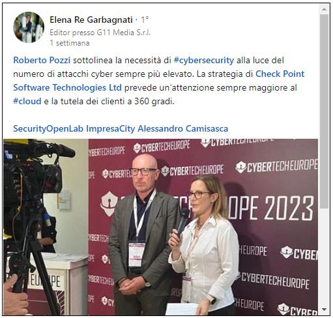Click the scrollbar down arrow
This screenshot has width=333, height=318.
coord(324,310)
